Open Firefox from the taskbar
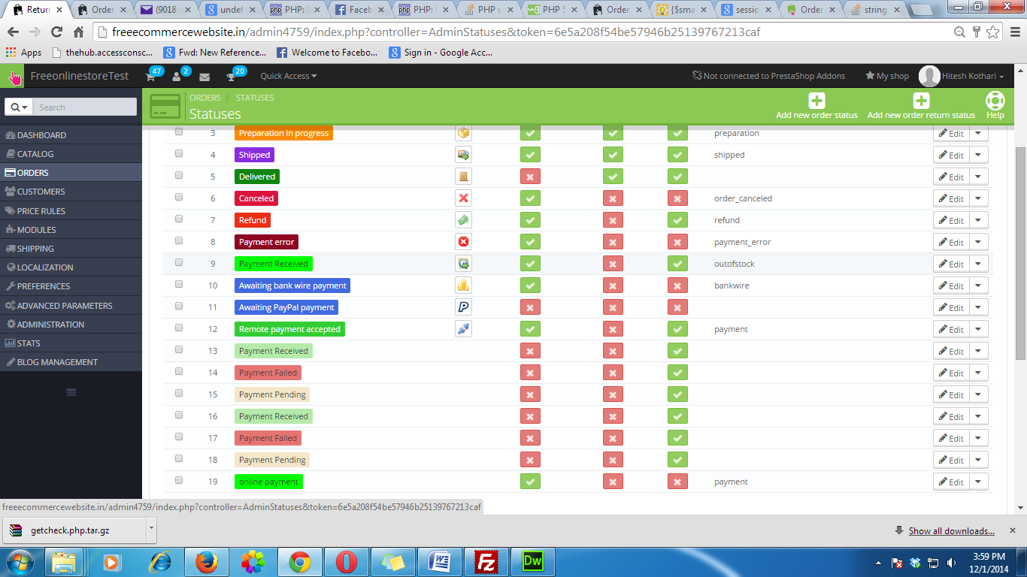The image size is (1027, 577). point(206,561)
